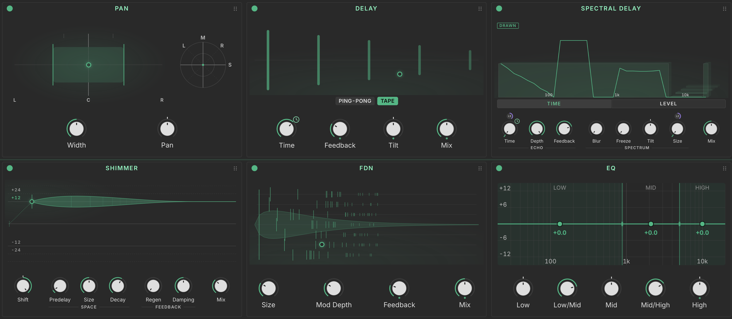
Task: Click the EQ HIGH band node
Action: click(x=702, y=224)
